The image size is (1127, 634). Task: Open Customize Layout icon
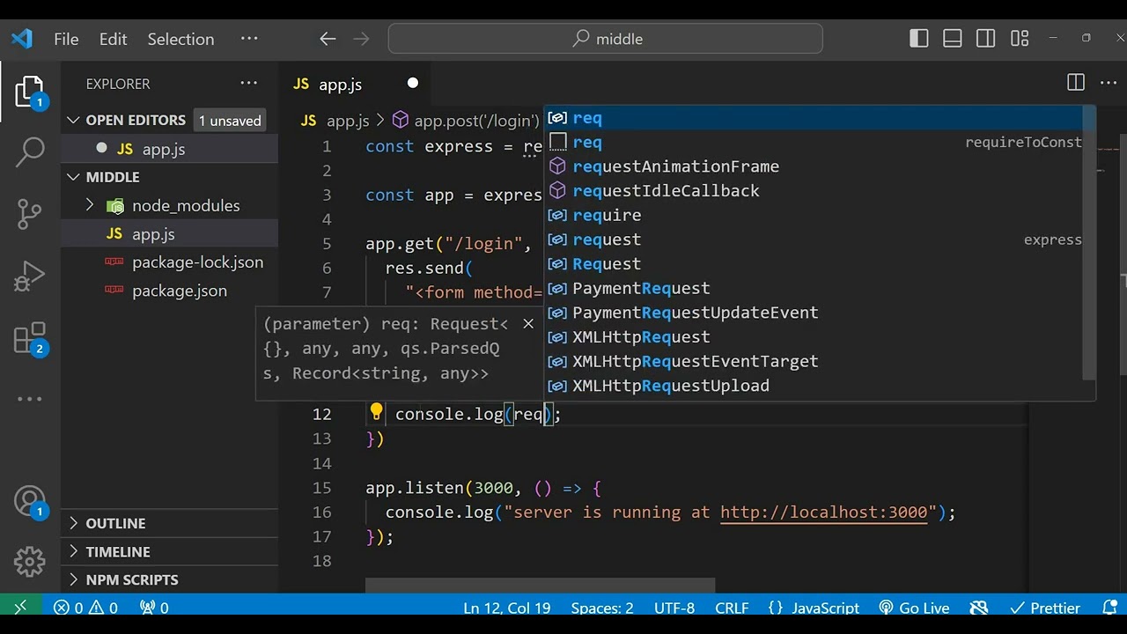point(1020,39)
